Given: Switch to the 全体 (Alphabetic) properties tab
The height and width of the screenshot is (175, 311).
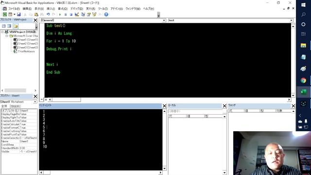Looking at the screenshot, I should pyautogui.click(x=4, y=106).
